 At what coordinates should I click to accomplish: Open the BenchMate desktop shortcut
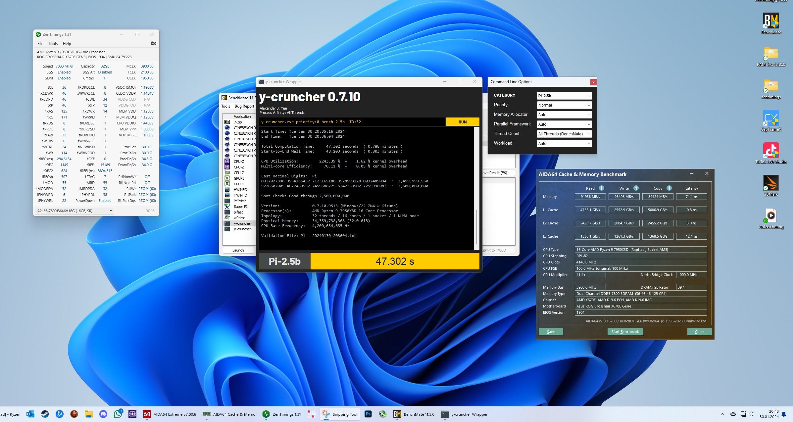pos(771,23)
